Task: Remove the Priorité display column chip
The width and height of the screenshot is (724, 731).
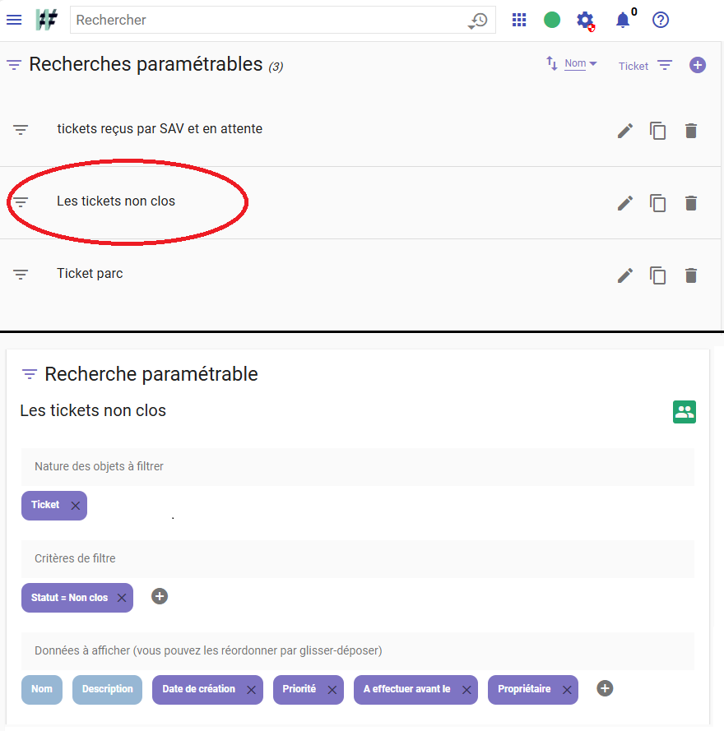Action: (332, 690)
